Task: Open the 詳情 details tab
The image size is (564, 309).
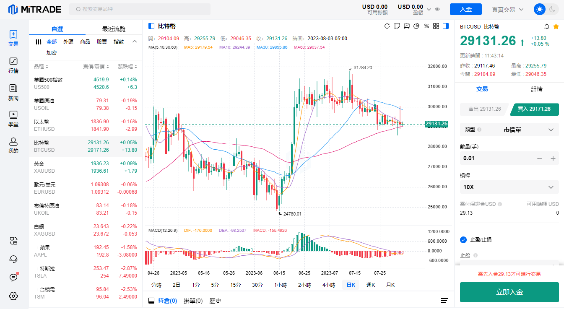Action: [x=536, y=89]
